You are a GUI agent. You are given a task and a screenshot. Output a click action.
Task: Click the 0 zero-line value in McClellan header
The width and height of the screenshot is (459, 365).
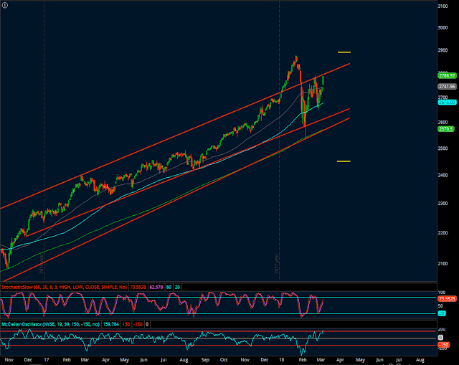[x=147, y=324]
